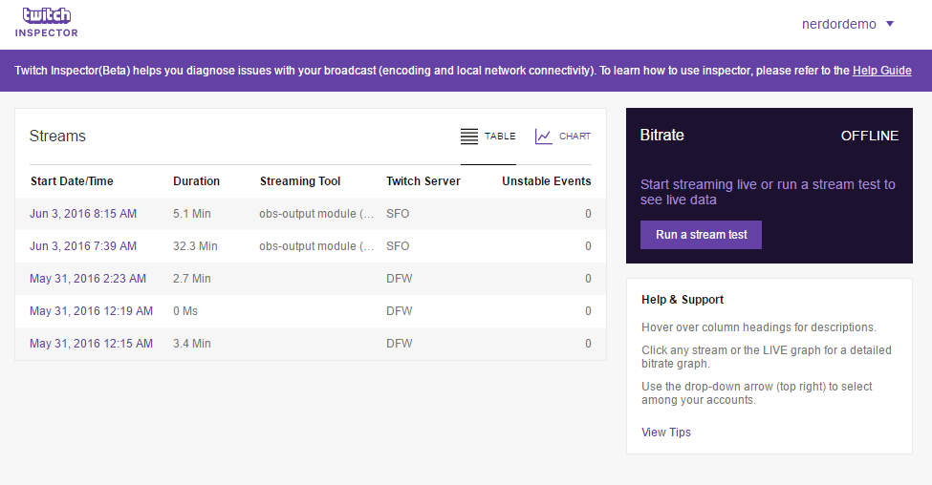Click the Twitch Inspector logo
Screen dimensions: 932x485
pyautogui.click(x=46, y=23)
